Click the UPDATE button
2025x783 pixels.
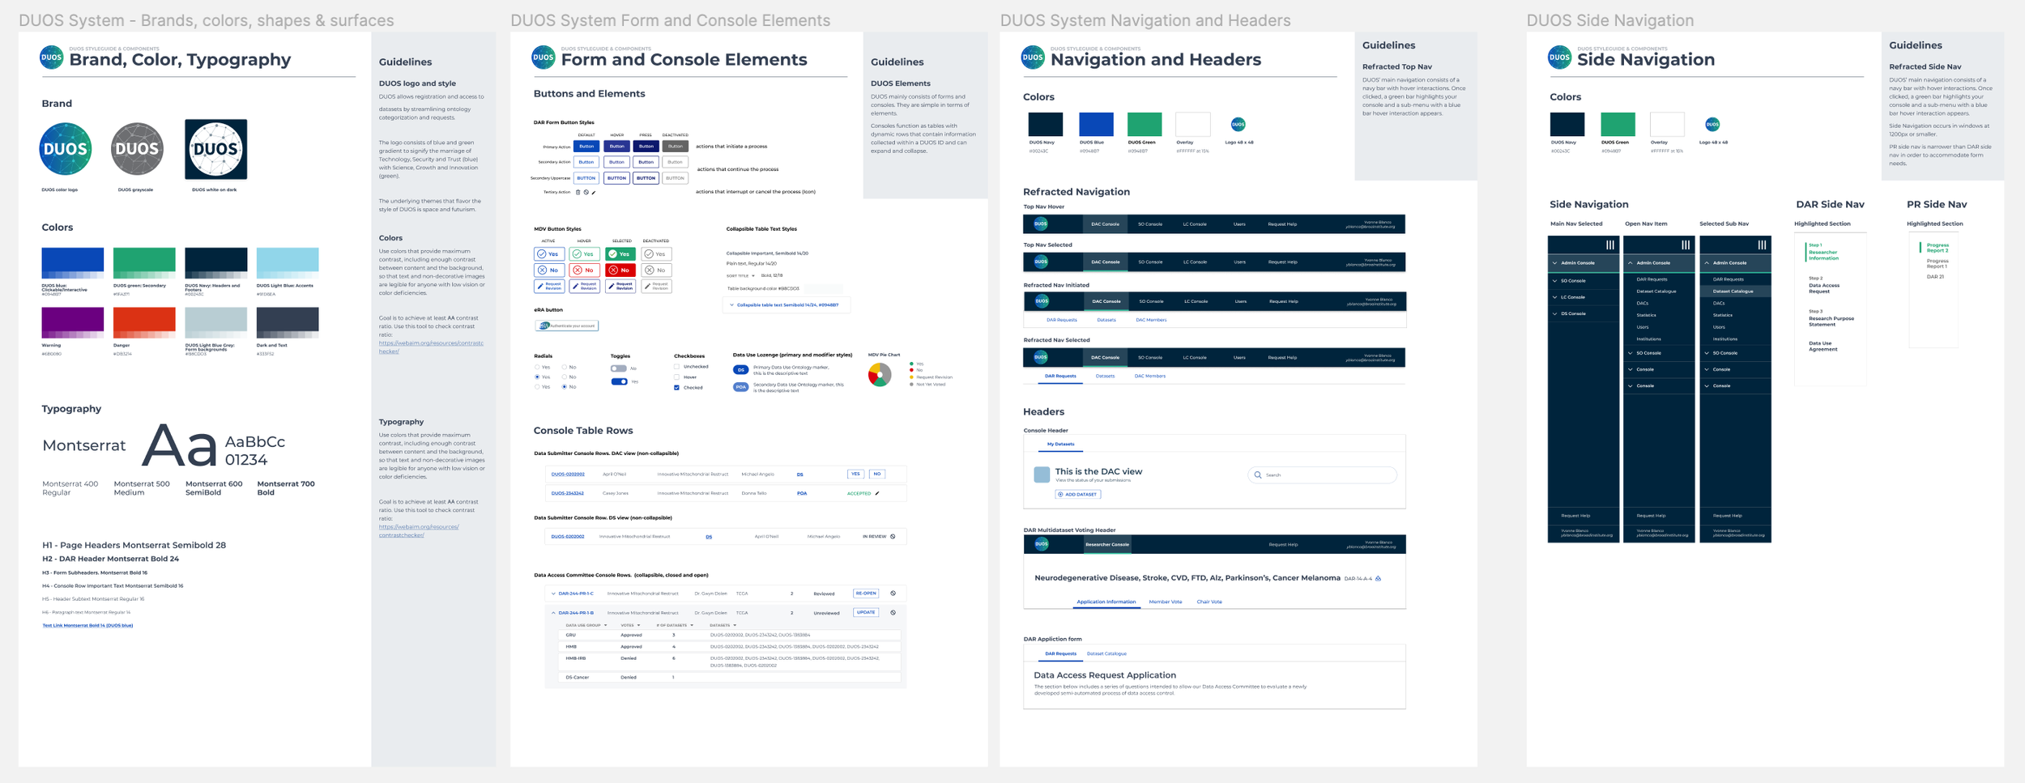point(866,612)
